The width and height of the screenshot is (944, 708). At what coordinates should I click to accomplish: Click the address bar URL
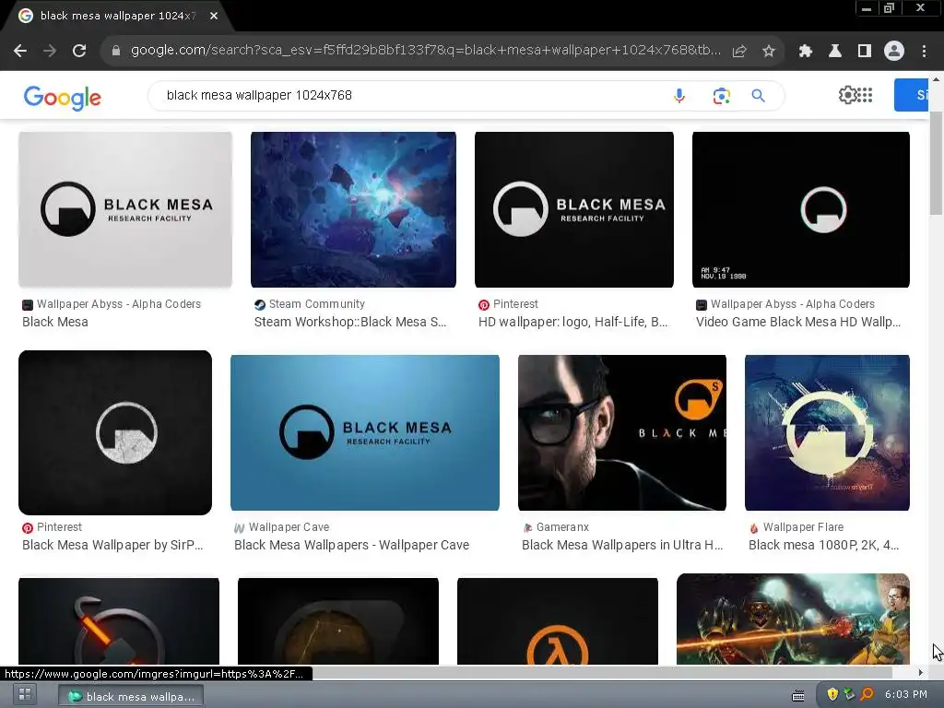click(425, 51)
